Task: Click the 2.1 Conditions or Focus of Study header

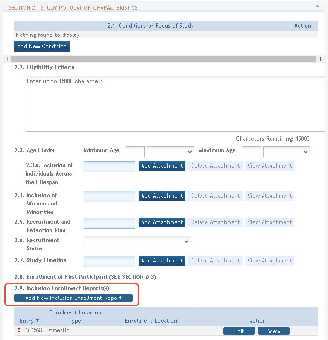Action: (x=151, y=26)
